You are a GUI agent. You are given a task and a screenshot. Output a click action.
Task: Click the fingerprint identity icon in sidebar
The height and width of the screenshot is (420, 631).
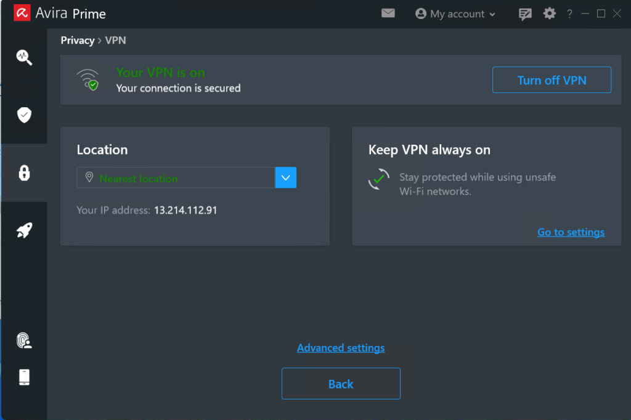pyautogui.click(x=24, y=341)
